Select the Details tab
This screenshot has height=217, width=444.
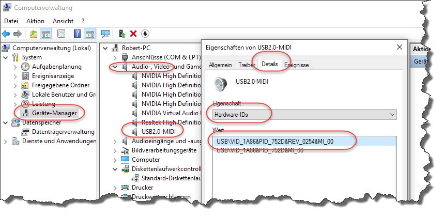tap(270, 64)
